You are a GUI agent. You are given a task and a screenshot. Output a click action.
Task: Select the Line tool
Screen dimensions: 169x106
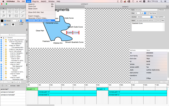point(23,12)
